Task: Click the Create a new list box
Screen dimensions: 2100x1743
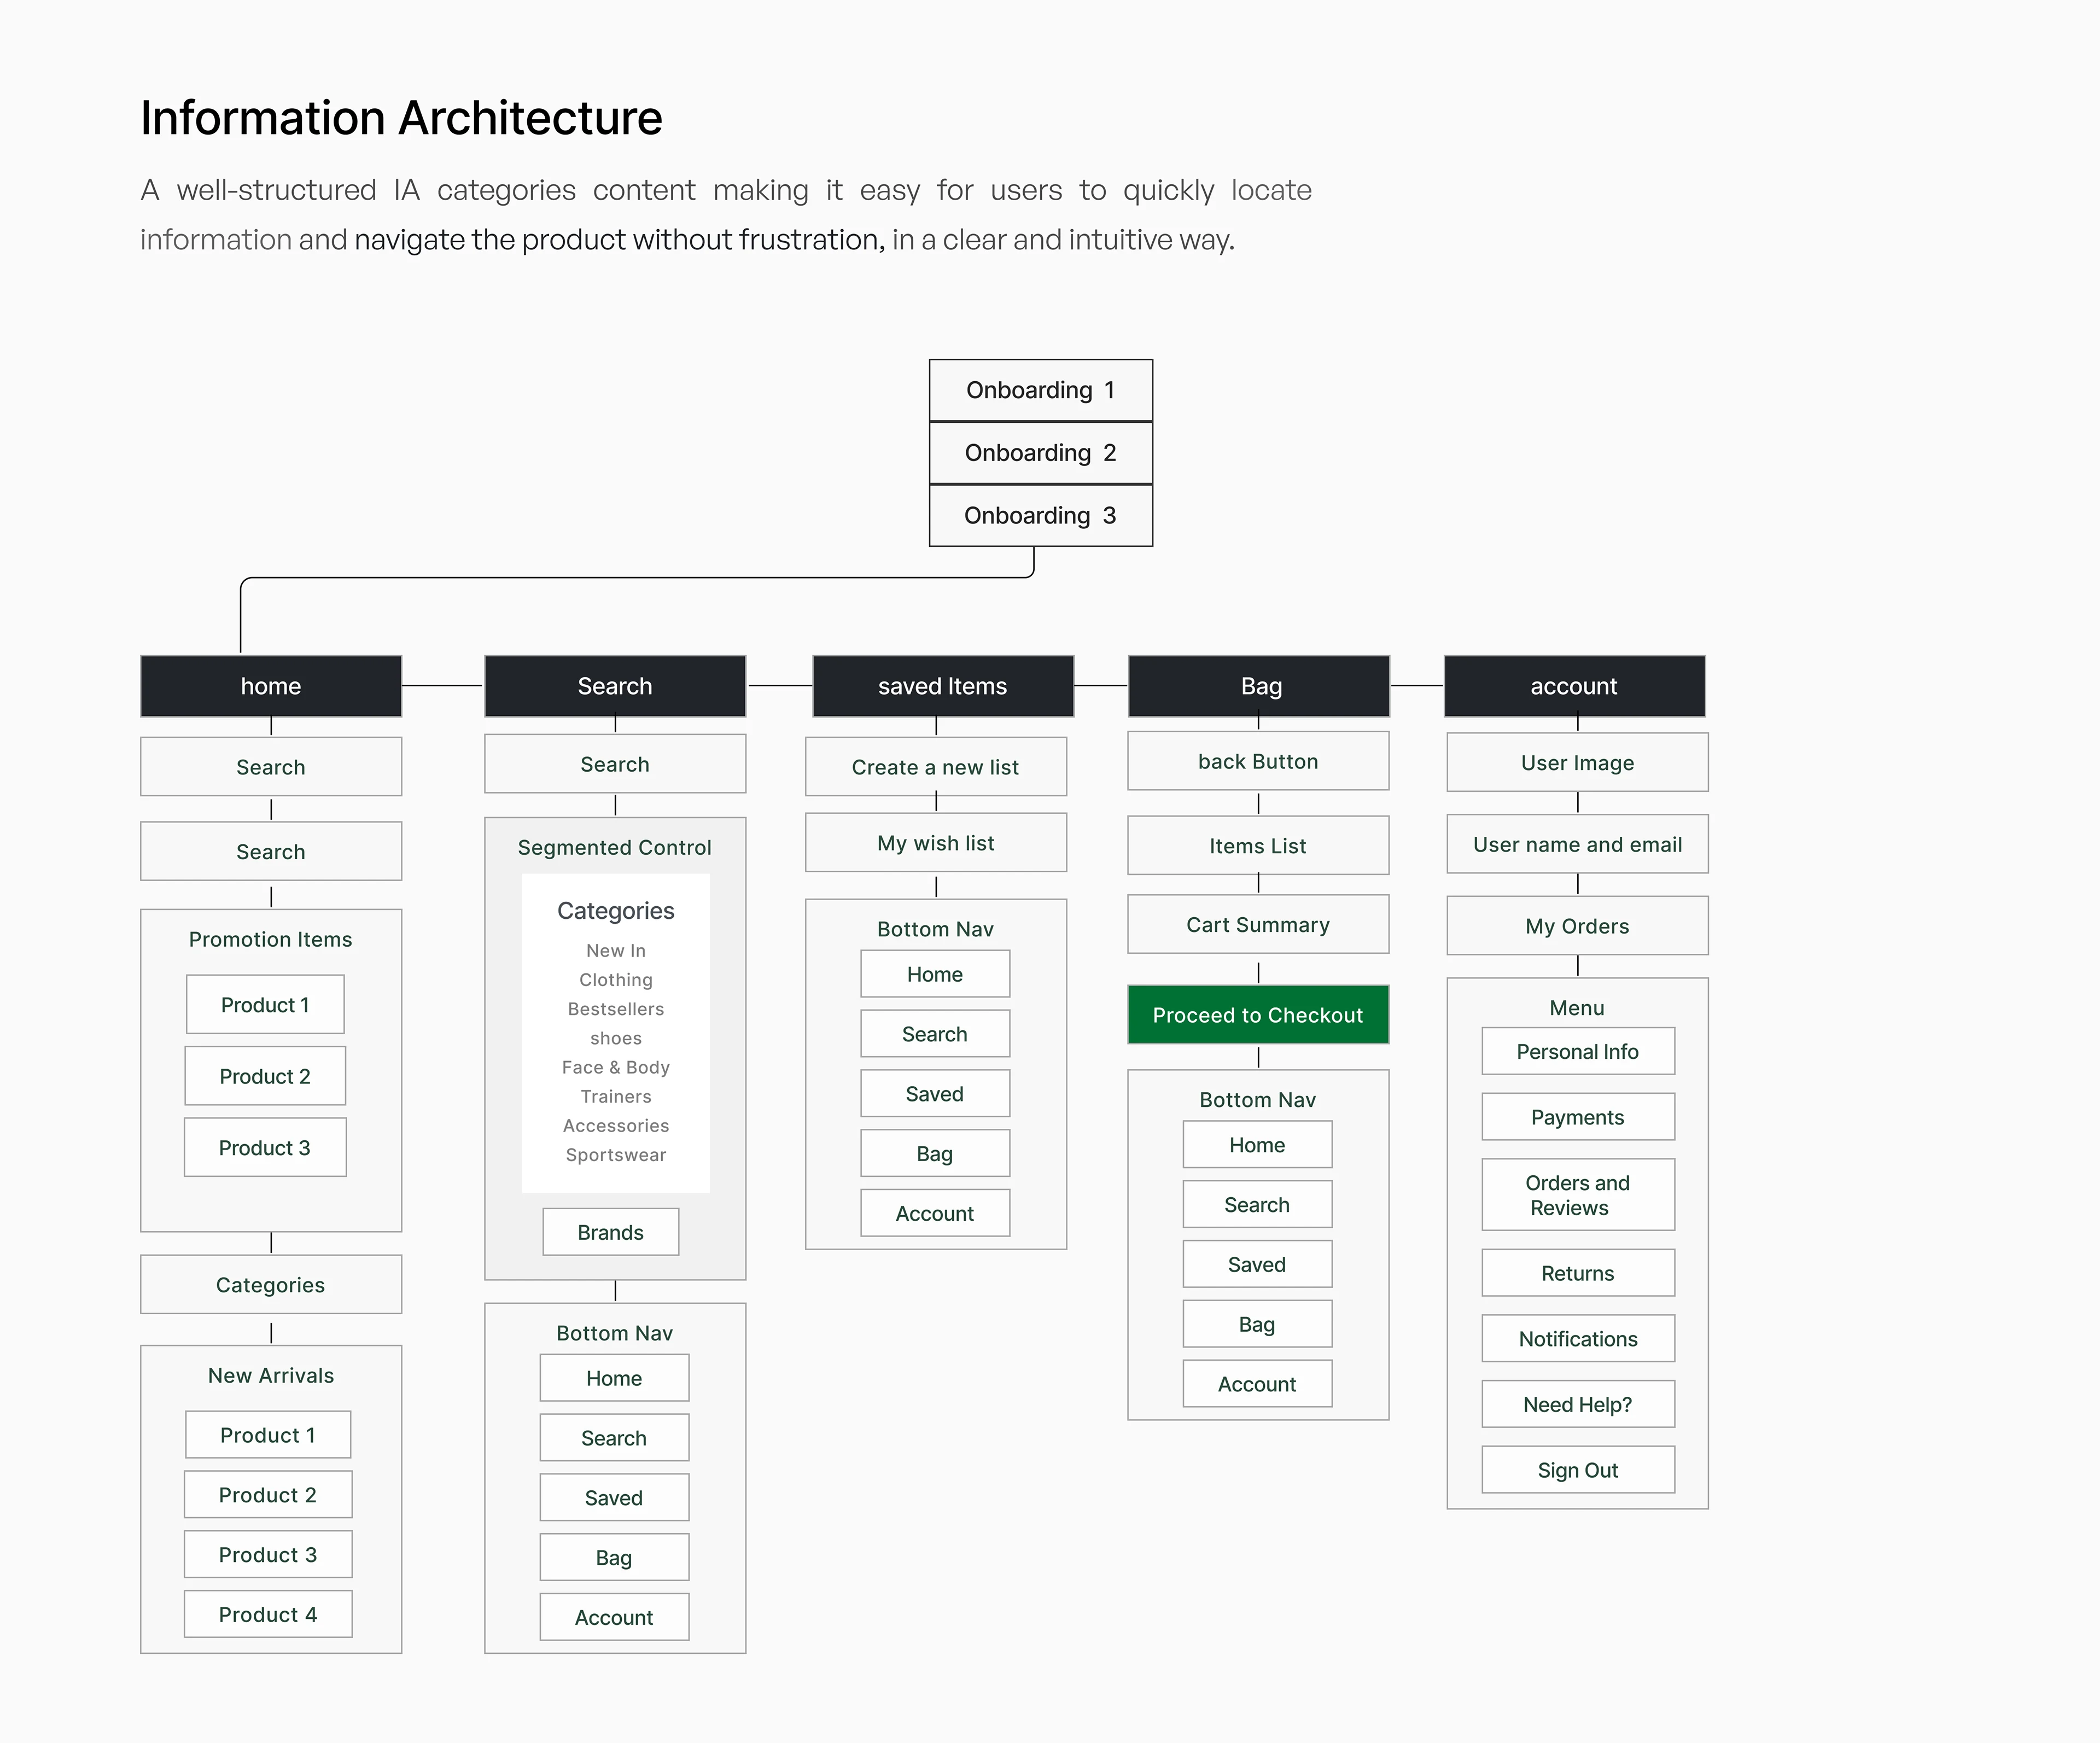Action: coord(936,767)
